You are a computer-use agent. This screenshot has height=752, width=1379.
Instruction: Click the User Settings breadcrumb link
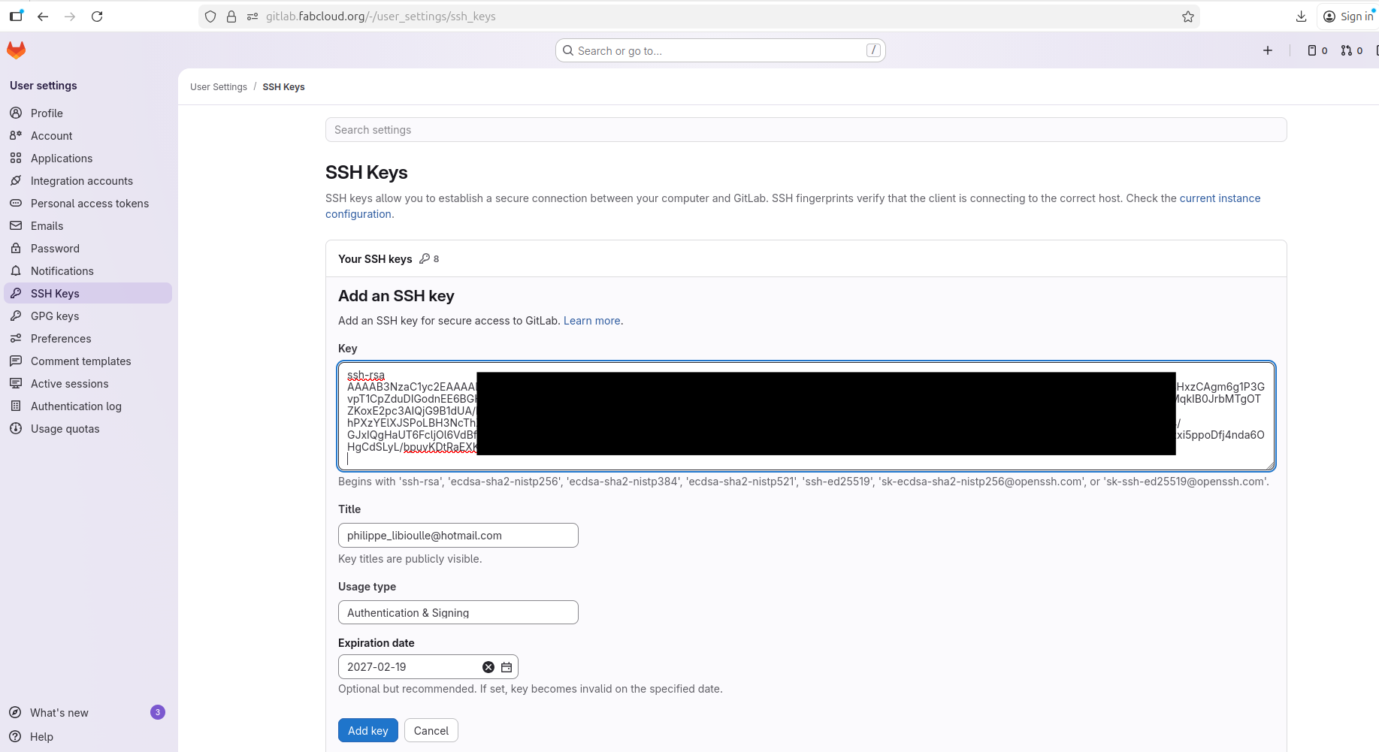tap(219, 87)
